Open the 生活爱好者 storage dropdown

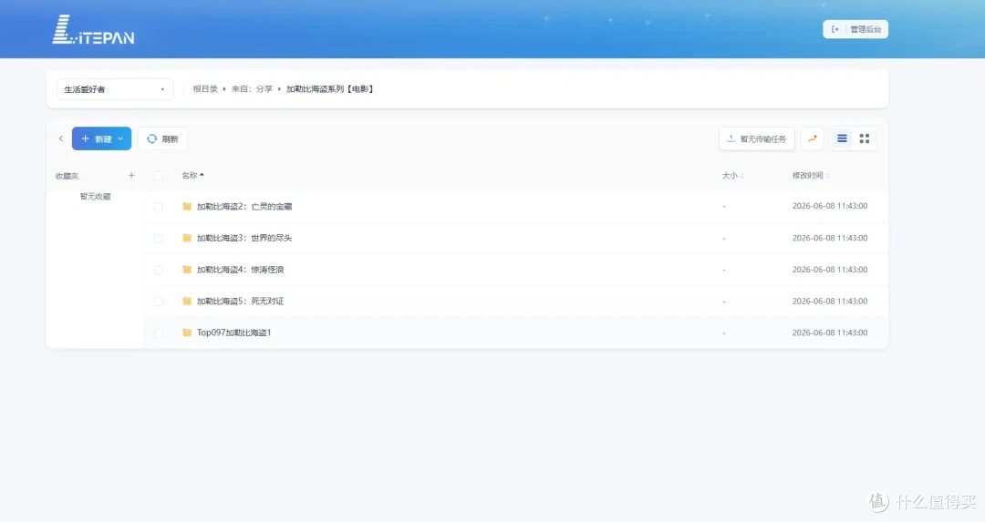(x=114, y=89)
